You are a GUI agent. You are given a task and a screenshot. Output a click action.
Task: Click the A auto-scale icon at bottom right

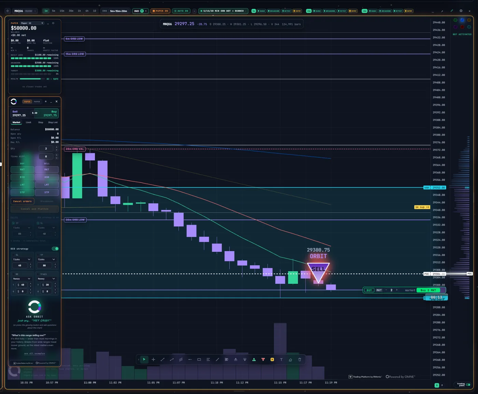click(x=437, y=385)
